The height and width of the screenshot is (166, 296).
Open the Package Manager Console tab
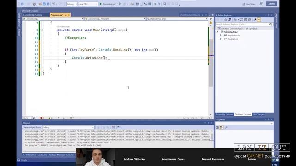(61, 155)
